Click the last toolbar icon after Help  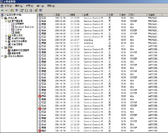(41, 10)
